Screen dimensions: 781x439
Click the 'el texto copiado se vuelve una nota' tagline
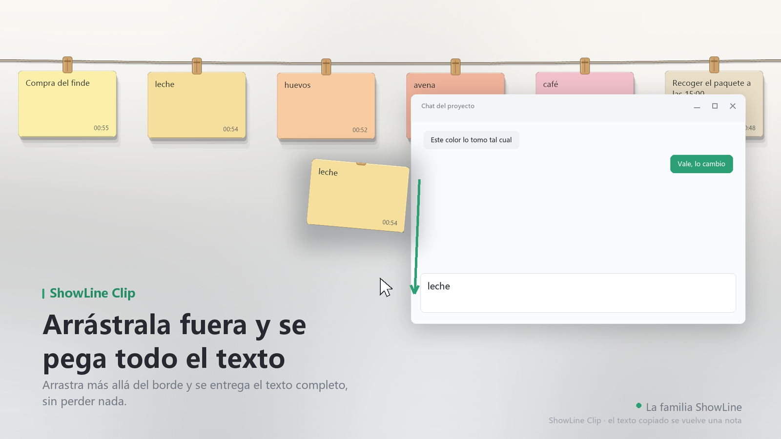coord(675,420)
